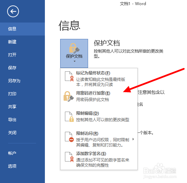Open the 新建 sidebar item
187x183 pixels.
[x=22, y=42]
